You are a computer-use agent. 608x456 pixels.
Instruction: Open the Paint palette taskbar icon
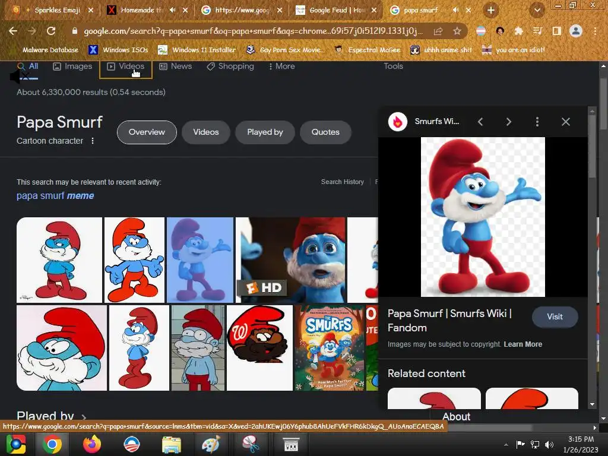tap(211, 444)
